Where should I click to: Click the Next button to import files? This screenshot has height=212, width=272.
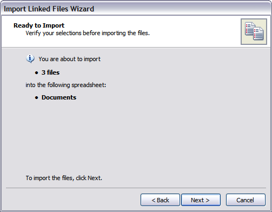click(201, 200)
